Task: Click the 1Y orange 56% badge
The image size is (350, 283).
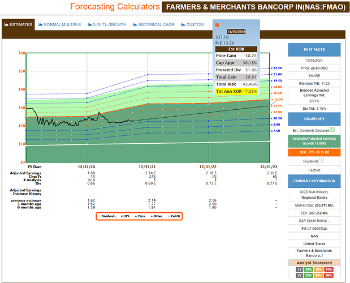Action: point(318,269)
